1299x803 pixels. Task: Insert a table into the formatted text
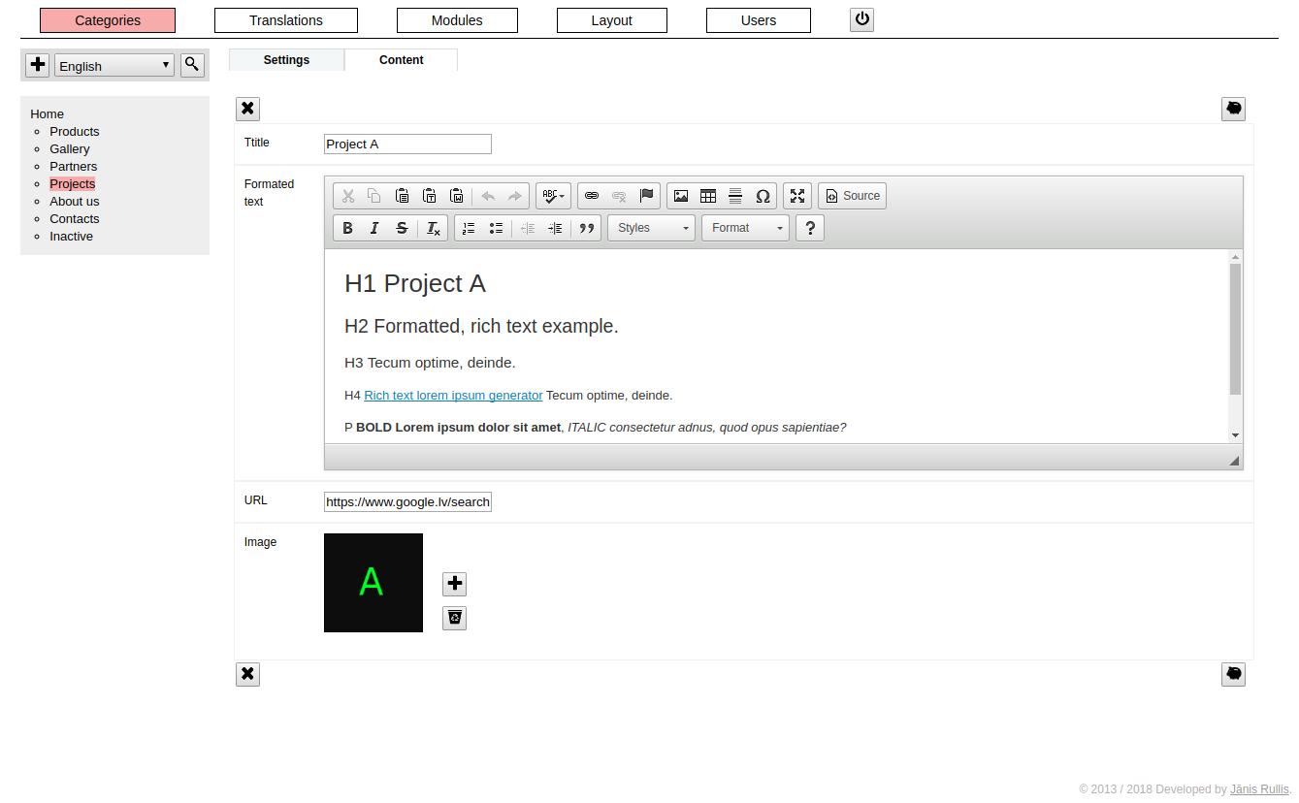pos(708,196)
